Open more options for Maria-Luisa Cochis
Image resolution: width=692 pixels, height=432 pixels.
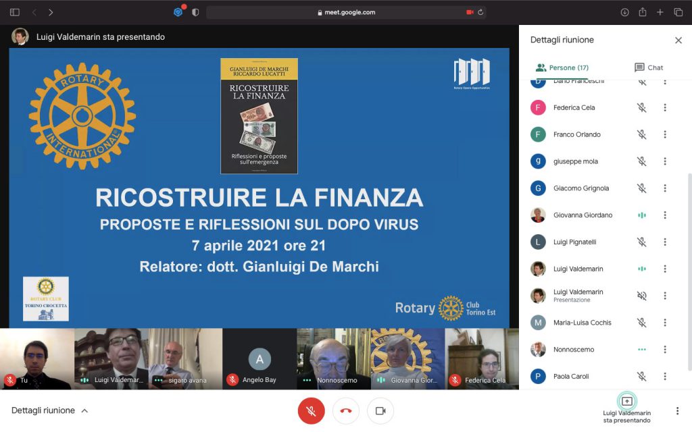click(665, 323)
